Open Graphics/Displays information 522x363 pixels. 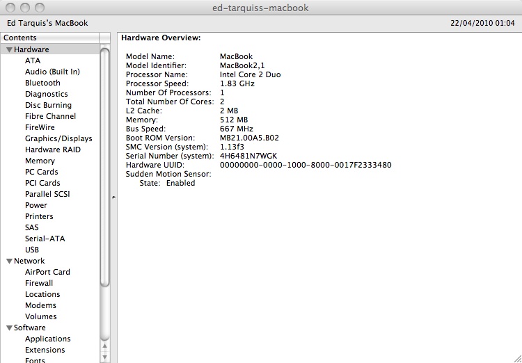point(58,138)
